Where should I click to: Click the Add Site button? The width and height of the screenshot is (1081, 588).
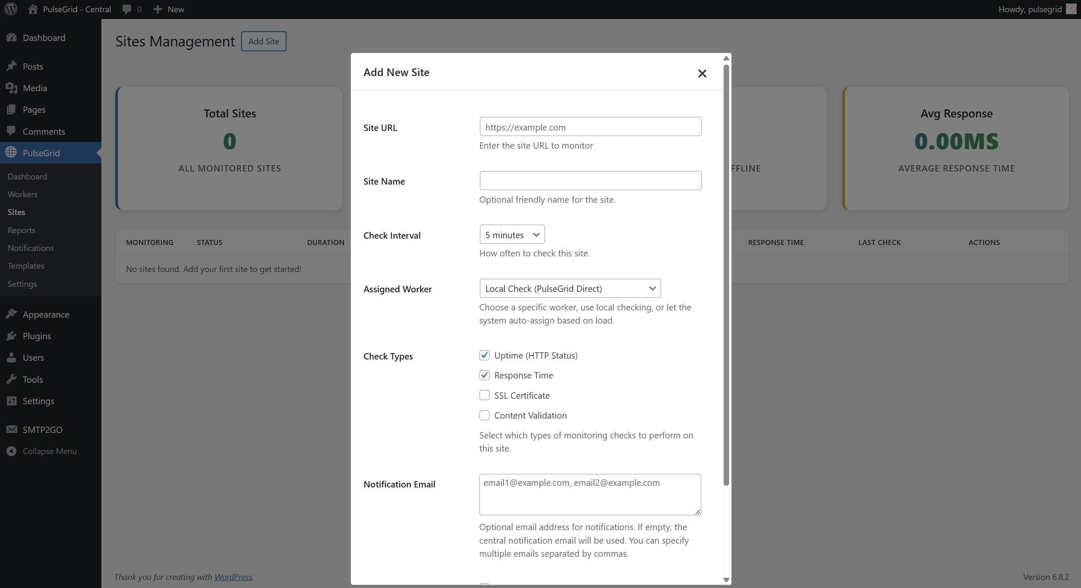[263, 41]
